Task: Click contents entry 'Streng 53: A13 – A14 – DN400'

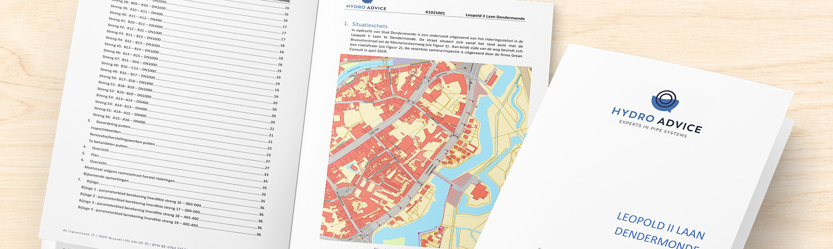Action: tap(122, 99)
